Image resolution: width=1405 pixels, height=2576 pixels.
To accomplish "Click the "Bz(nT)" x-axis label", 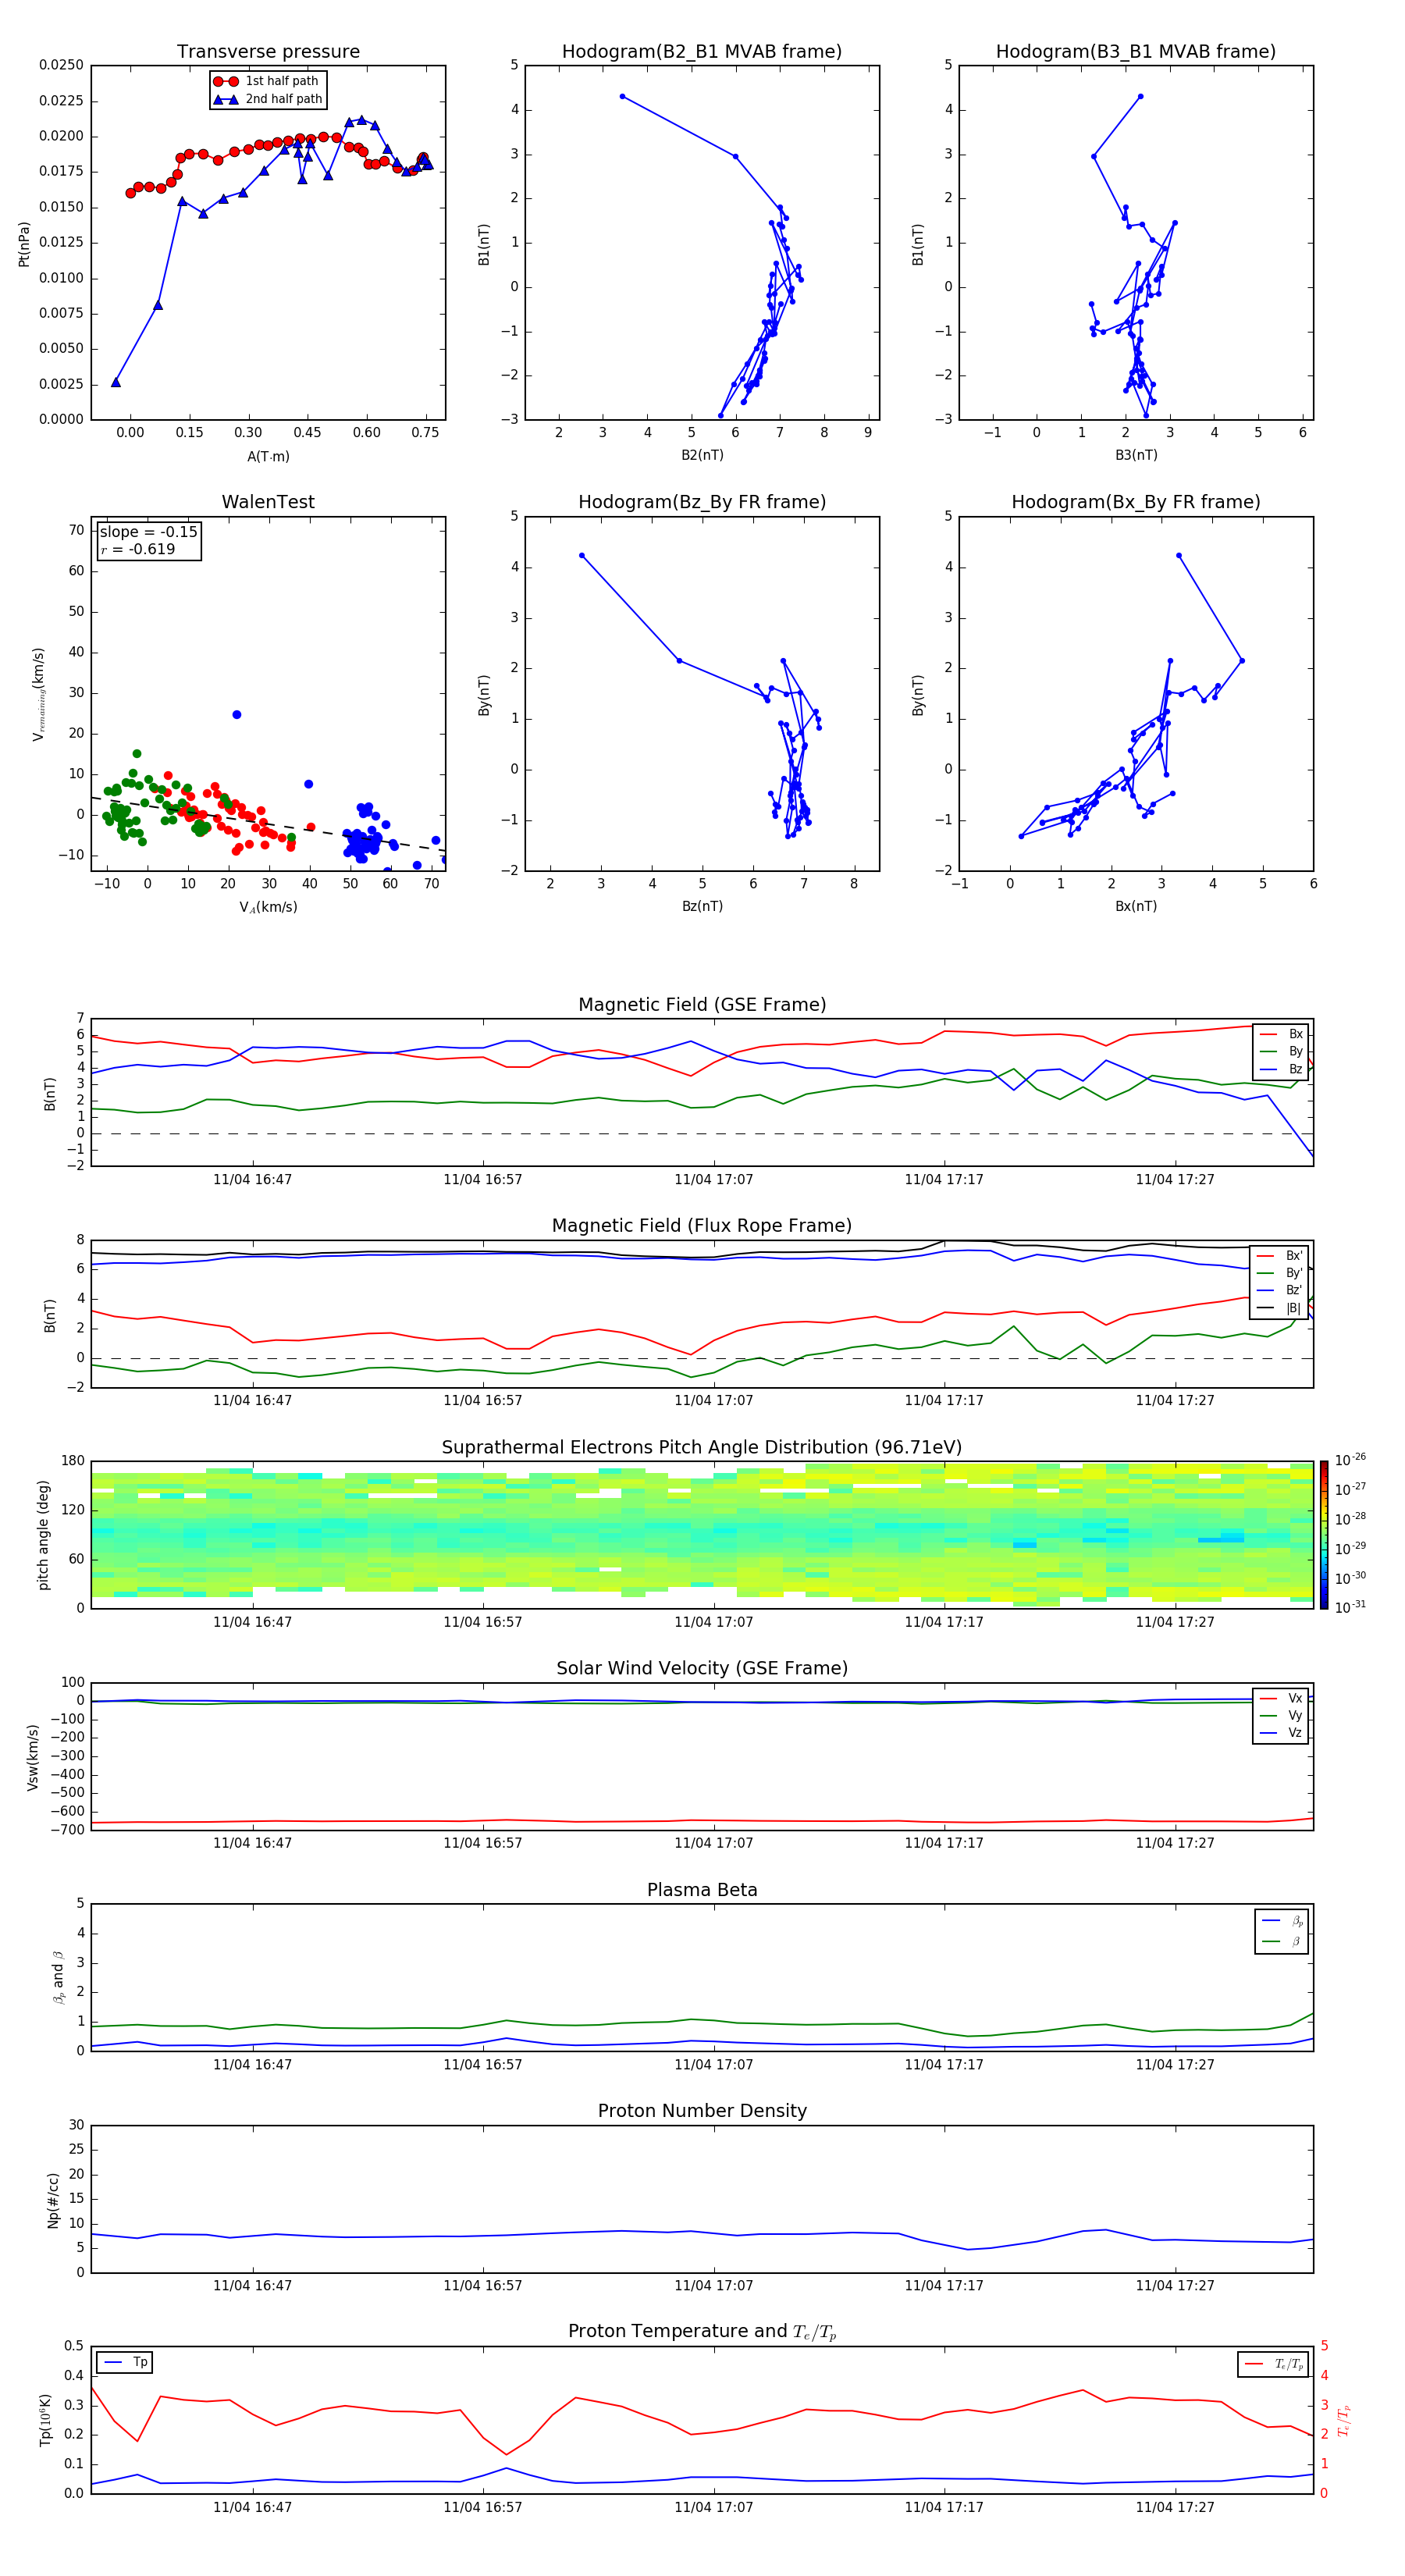I will coord(702,907).
